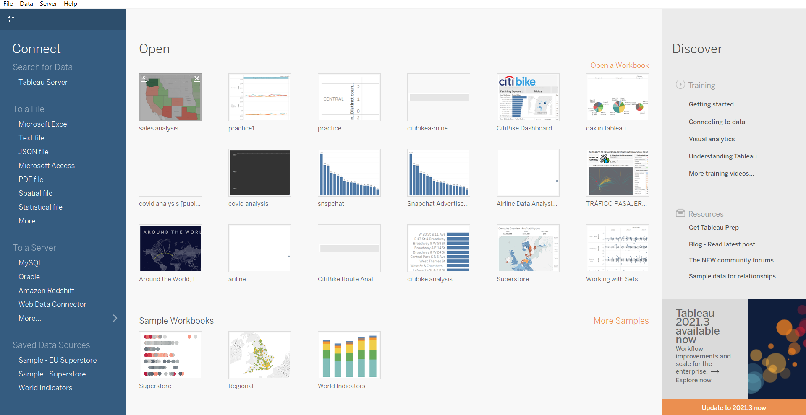Viewport: 806px width, 415px height.
Task: Open the practice workbook thumbnail
Action: 349,97
